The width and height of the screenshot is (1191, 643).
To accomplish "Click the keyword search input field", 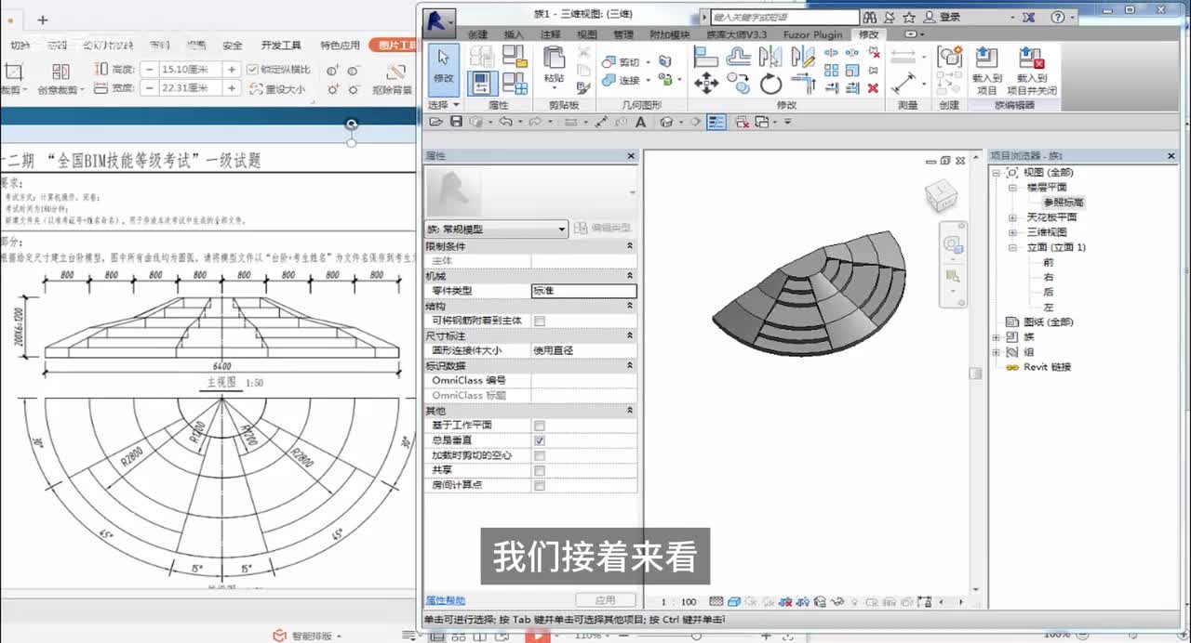I will pos(784,17).
